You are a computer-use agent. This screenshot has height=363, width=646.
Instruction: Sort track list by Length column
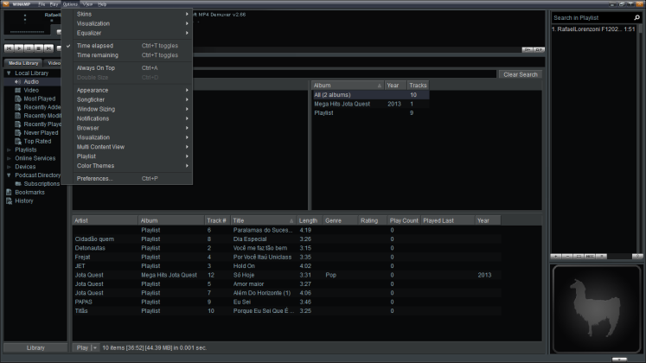point(309,220)
